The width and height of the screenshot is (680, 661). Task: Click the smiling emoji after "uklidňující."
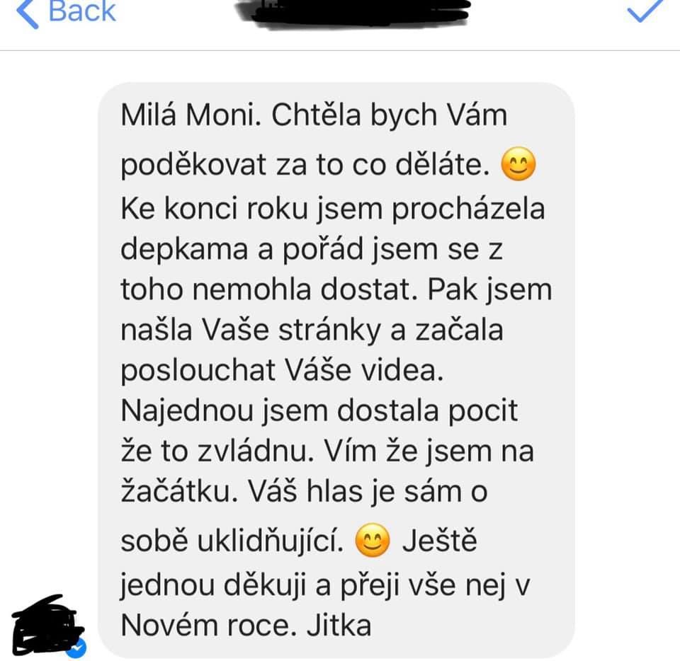[x=373, y=540]
